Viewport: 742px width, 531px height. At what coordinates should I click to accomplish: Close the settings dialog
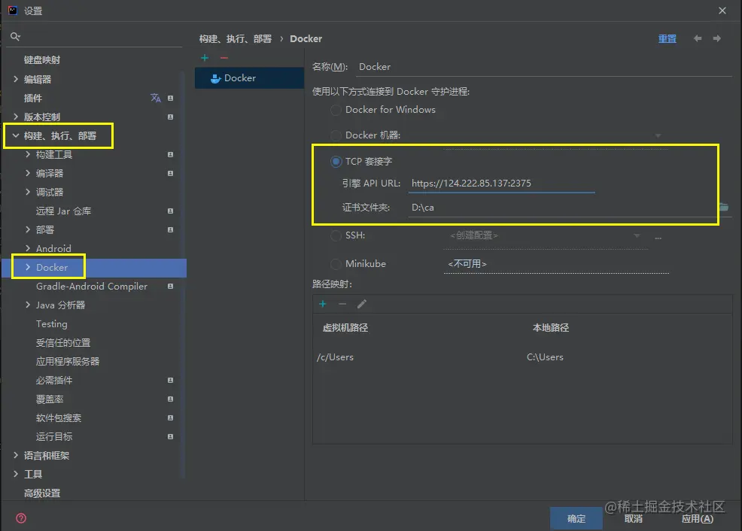(x=722, y=11)
